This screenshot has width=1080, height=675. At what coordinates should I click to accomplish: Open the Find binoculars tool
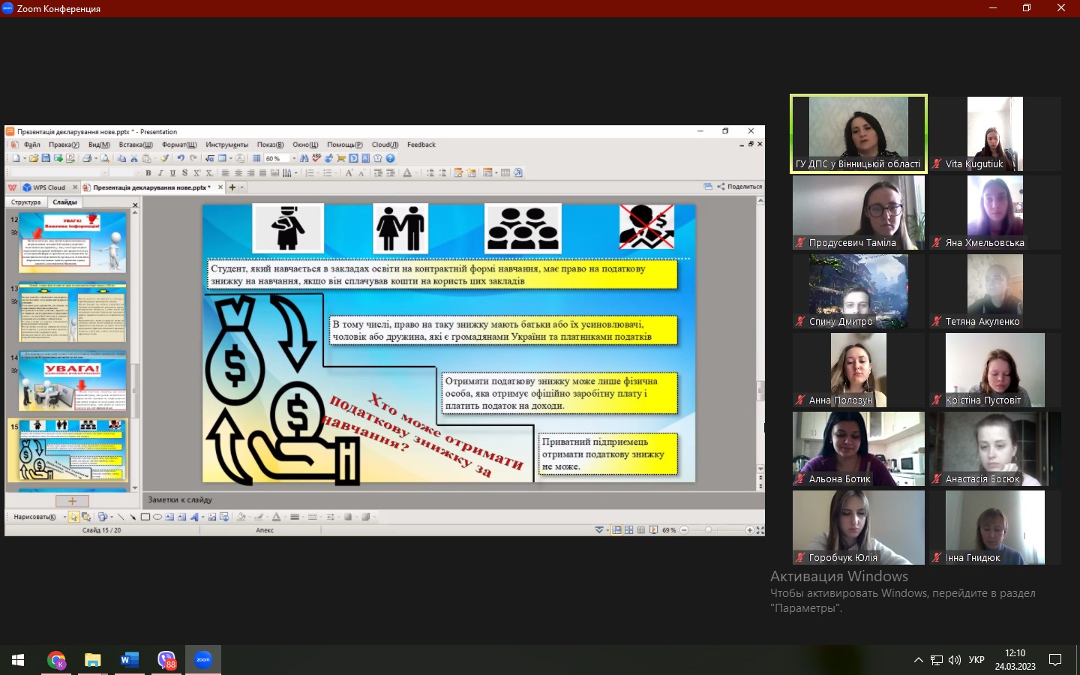coord(304,158)
